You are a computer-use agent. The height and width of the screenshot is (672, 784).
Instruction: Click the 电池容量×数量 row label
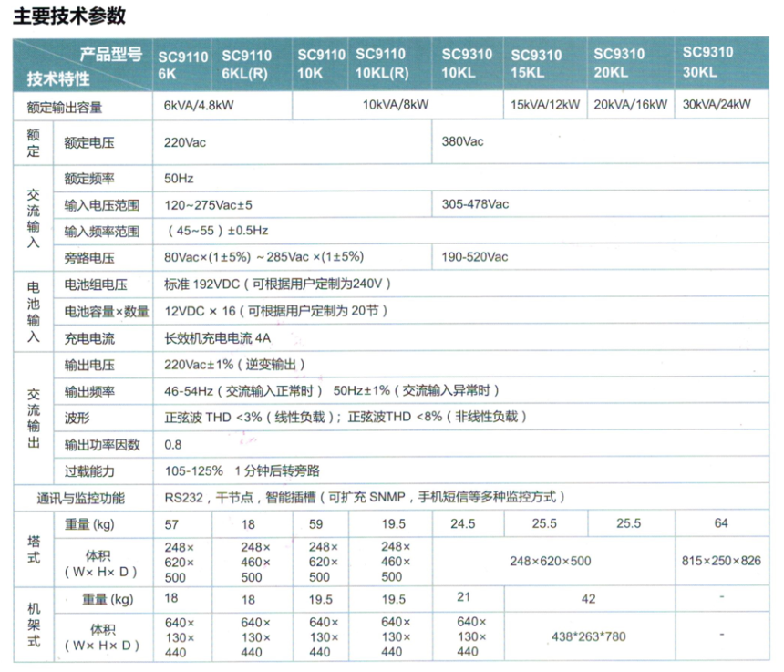click(107, 312)
